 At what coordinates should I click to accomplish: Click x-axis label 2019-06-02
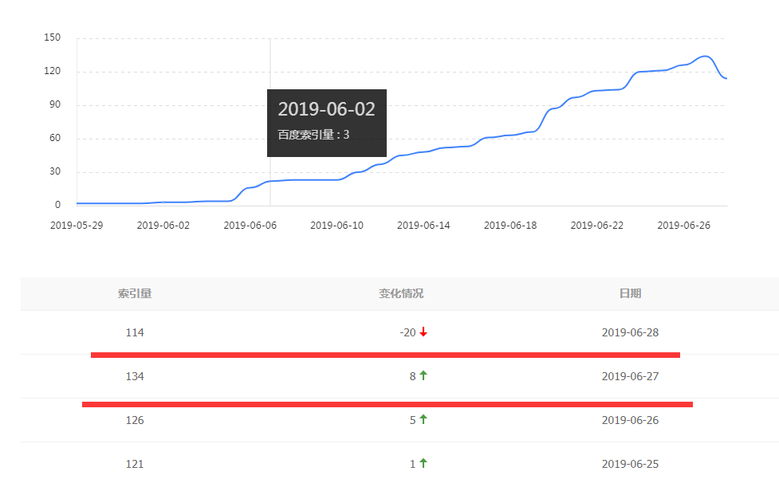coord(163,226)
